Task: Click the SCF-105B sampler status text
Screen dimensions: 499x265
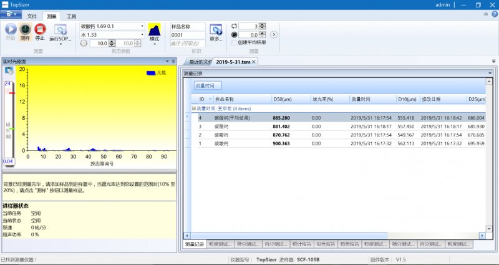Action: [x=308, y=259]
